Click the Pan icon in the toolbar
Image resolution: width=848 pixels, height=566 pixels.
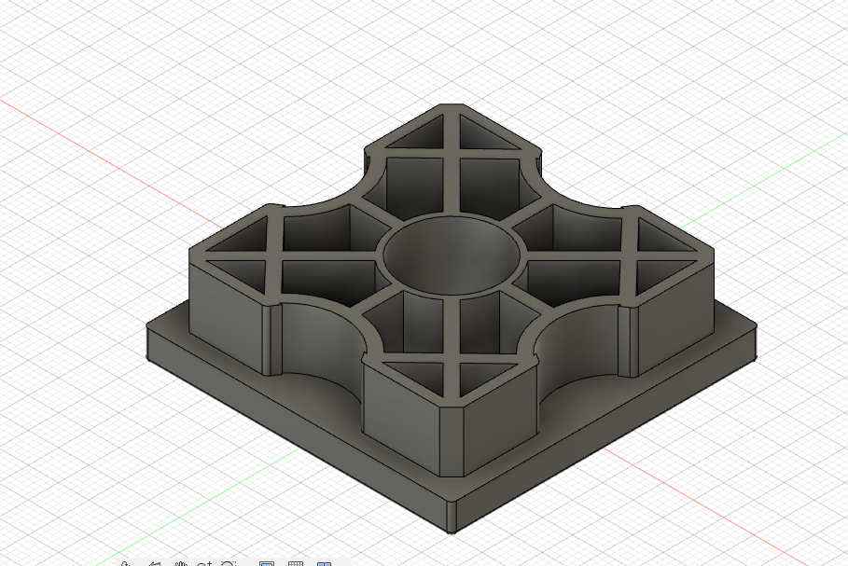click(x=180, y=563)
